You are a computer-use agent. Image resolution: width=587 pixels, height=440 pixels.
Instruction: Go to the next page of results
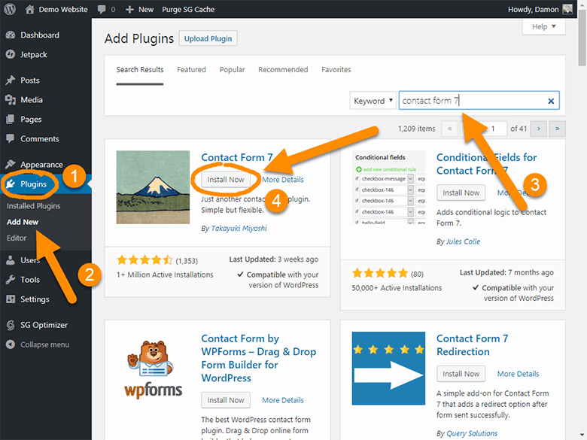tap(538, 129)
